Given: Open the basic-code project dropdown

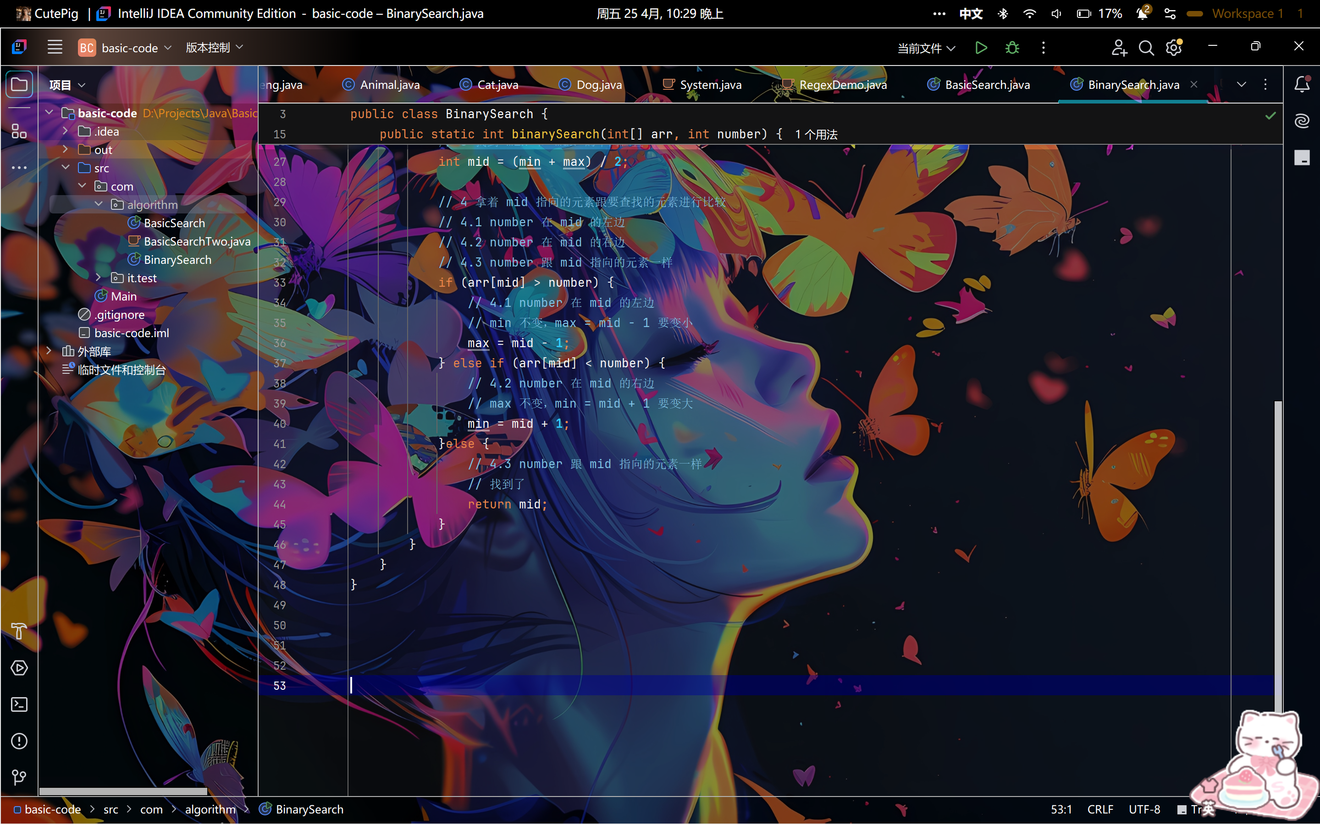Looking at the screenshot, I should click(x=126, y=48).
